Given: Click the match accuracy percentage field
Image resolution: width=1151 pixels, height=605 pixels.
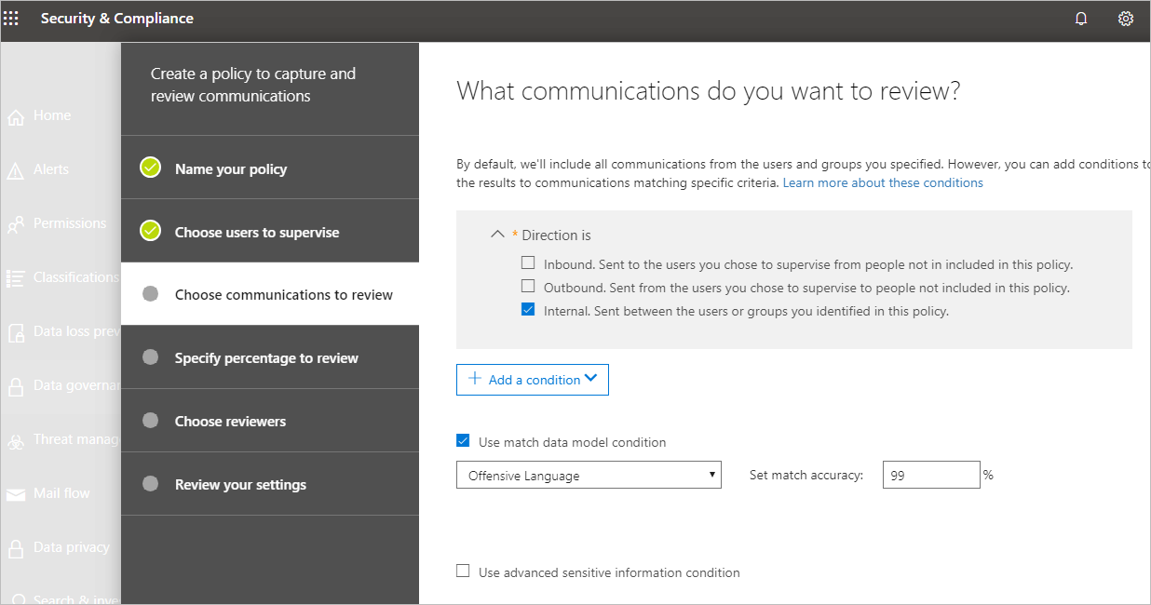Looking at the screenshot, I should tap(931, 474).
